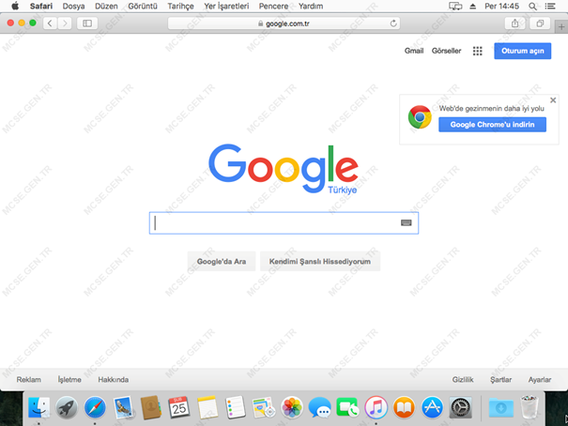The width and height of the screenshot is (568, 426).
Task: Click into the Google search box
Action: point(284,223)
